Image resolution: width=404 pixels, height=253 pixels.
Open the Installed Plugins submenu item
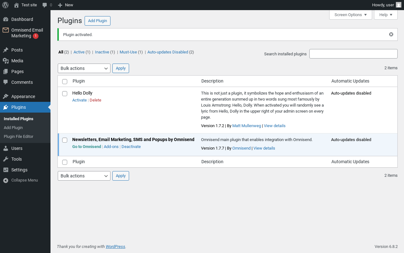click(x=19, y=119)
